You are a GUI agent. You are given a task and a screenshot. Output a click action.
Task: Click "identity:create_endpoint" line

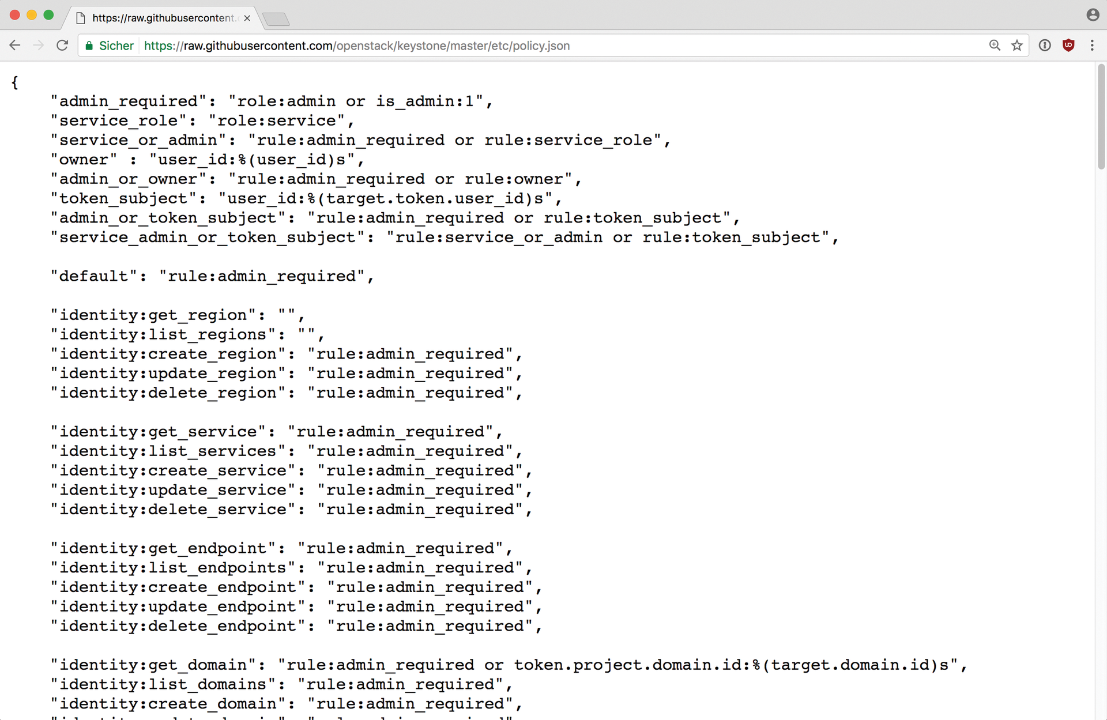pyautogui.click(x=296, y=587)
